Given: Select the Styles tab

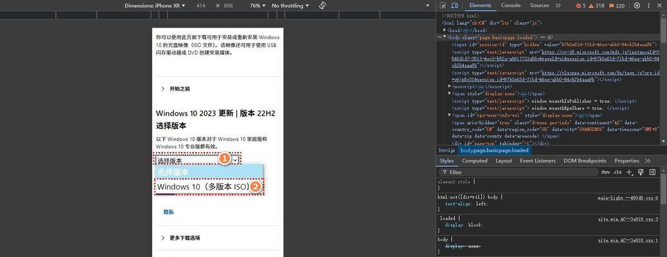Looking at the screenshot, I should 447,161.
